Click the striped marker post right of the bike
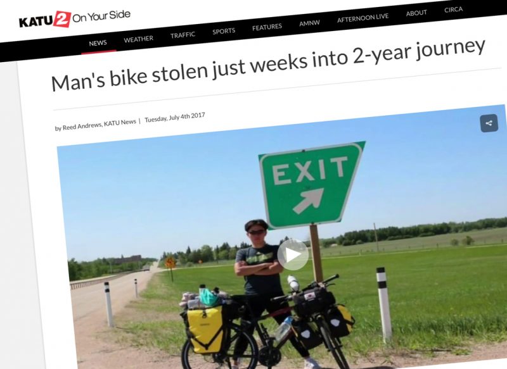 384,304
